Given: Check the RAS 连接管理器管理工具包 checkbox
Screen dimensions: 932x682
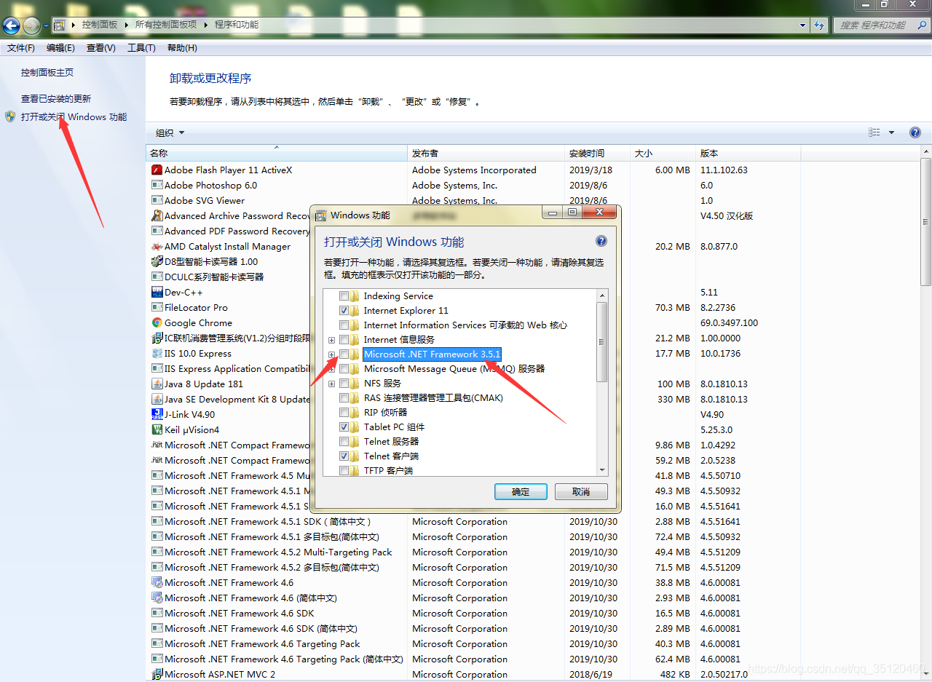Looking at the screenshot, I should (x=344, y=398).
